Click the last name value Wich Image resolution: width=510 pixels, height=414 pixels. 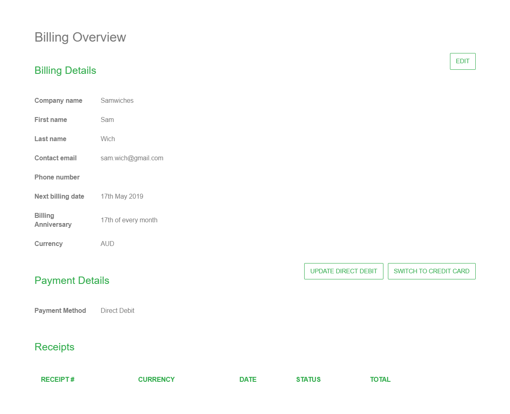tap(107, 139)
